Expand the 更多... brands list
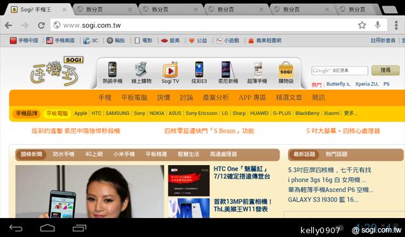 351,113
